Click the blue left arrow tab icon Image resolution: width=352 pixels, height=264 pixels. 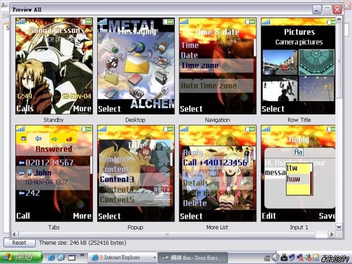click(x=38, y=139)
